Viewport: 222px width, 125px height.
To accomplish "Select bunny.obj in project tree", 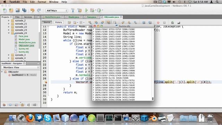I will tap(24, 52).
